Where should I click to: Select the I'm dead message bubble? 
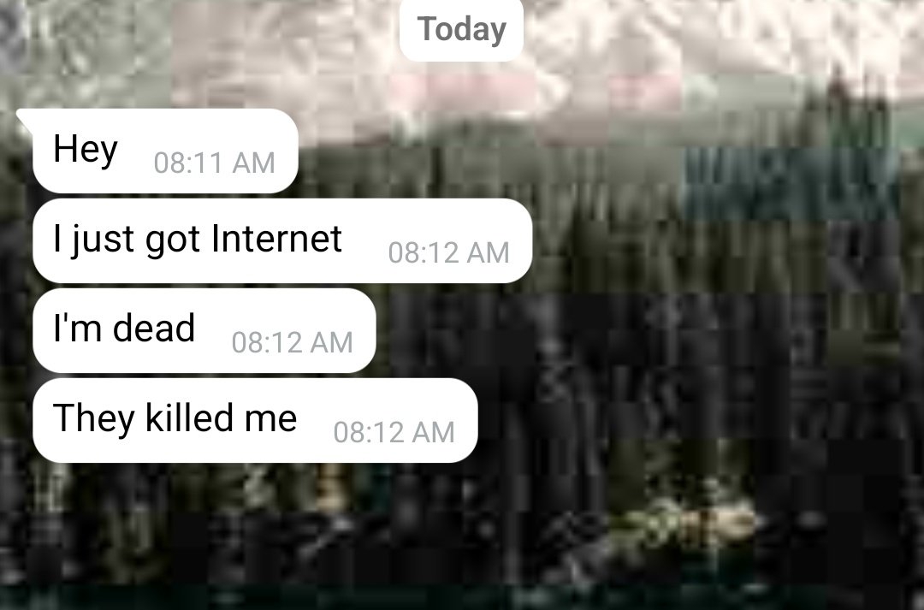click(204, 330)
